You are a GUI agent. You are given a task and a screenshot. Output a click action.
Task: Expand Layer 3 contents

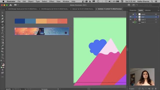coord(136,22)
